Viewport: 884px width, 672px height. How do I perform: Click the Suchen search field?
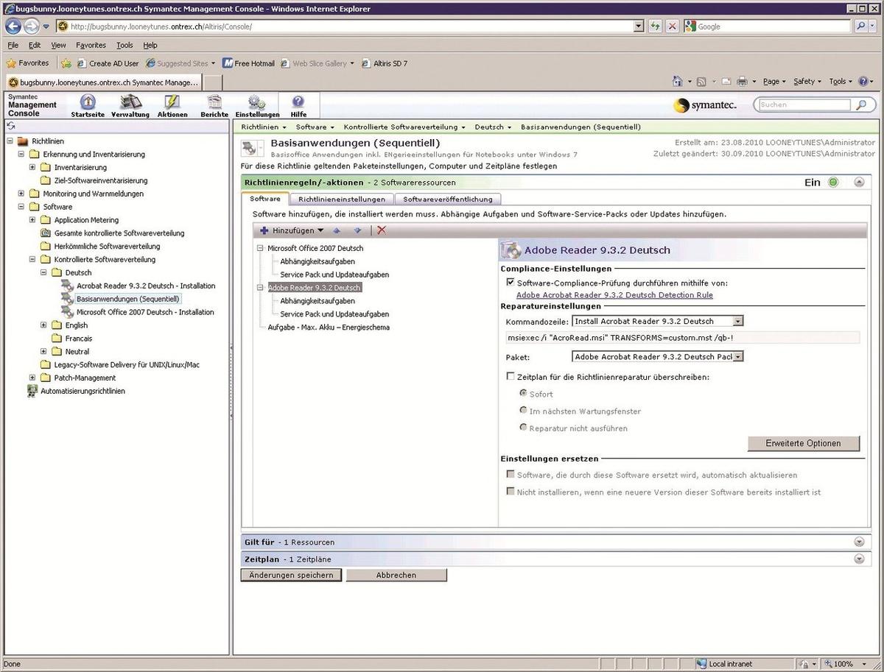806,105
